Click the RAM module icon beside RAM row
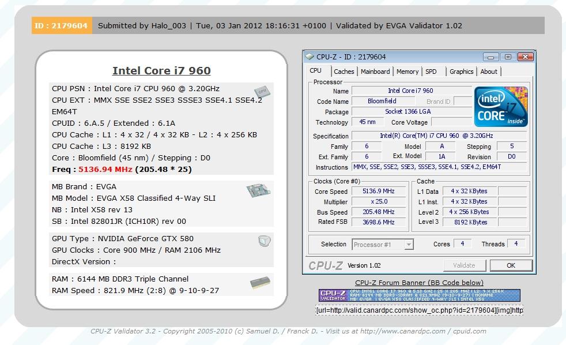 [261, 282]
